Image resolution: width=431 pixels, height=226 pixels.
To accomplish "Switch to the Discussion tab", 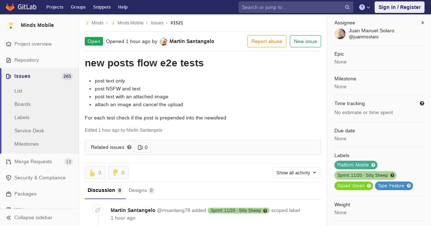I will click(105, 190).
